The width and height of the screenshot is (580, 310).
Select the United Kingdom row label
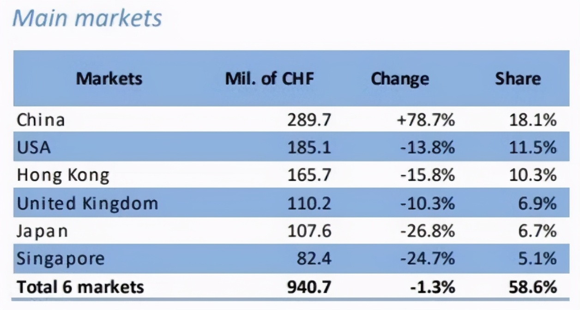87,203
